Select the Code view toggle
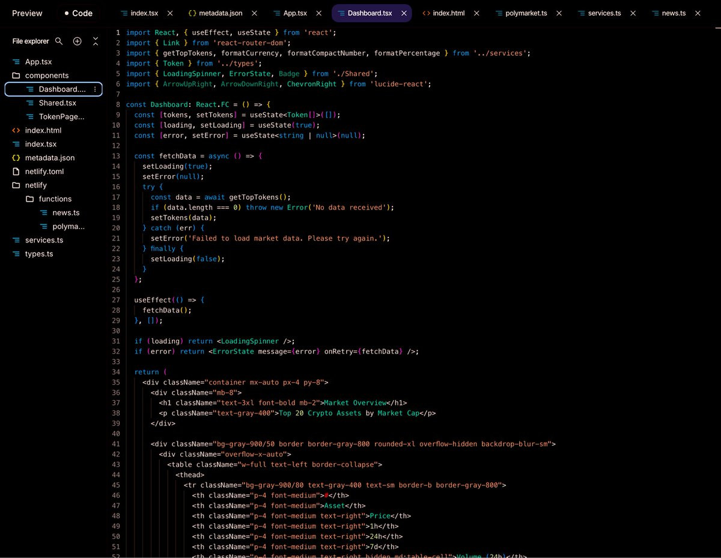Viewport: 721px width, 558px height. click(x=78, y=13)
